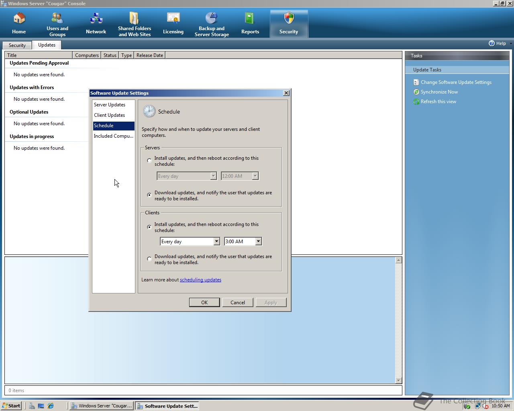Open the Clients 'Every day' dropdown
Screen dimensions: 514x411
pyautogui.click(x=190, y=241)
